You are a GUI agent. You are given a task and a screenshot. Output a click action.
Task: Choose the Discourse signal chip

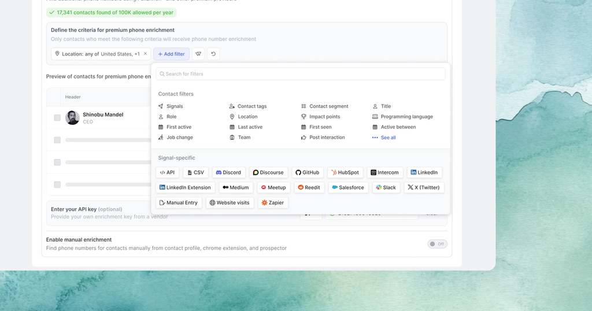(x=268, y=172)
